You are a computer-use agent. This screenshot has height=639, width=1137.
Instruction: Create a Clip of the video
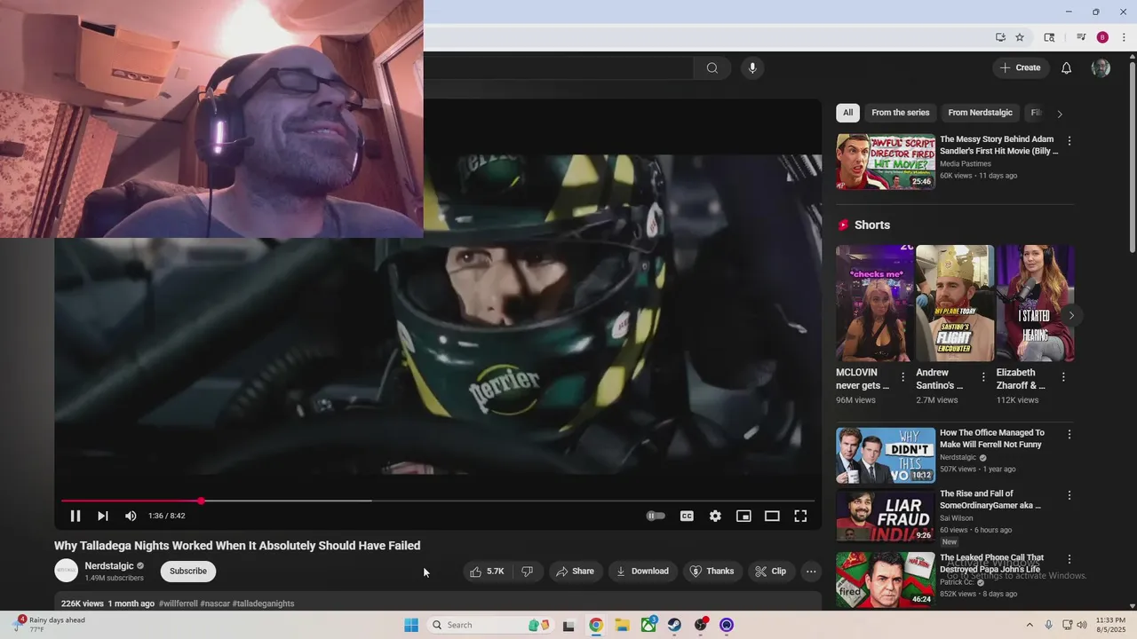pyautogui.click(x=771, y=572)
